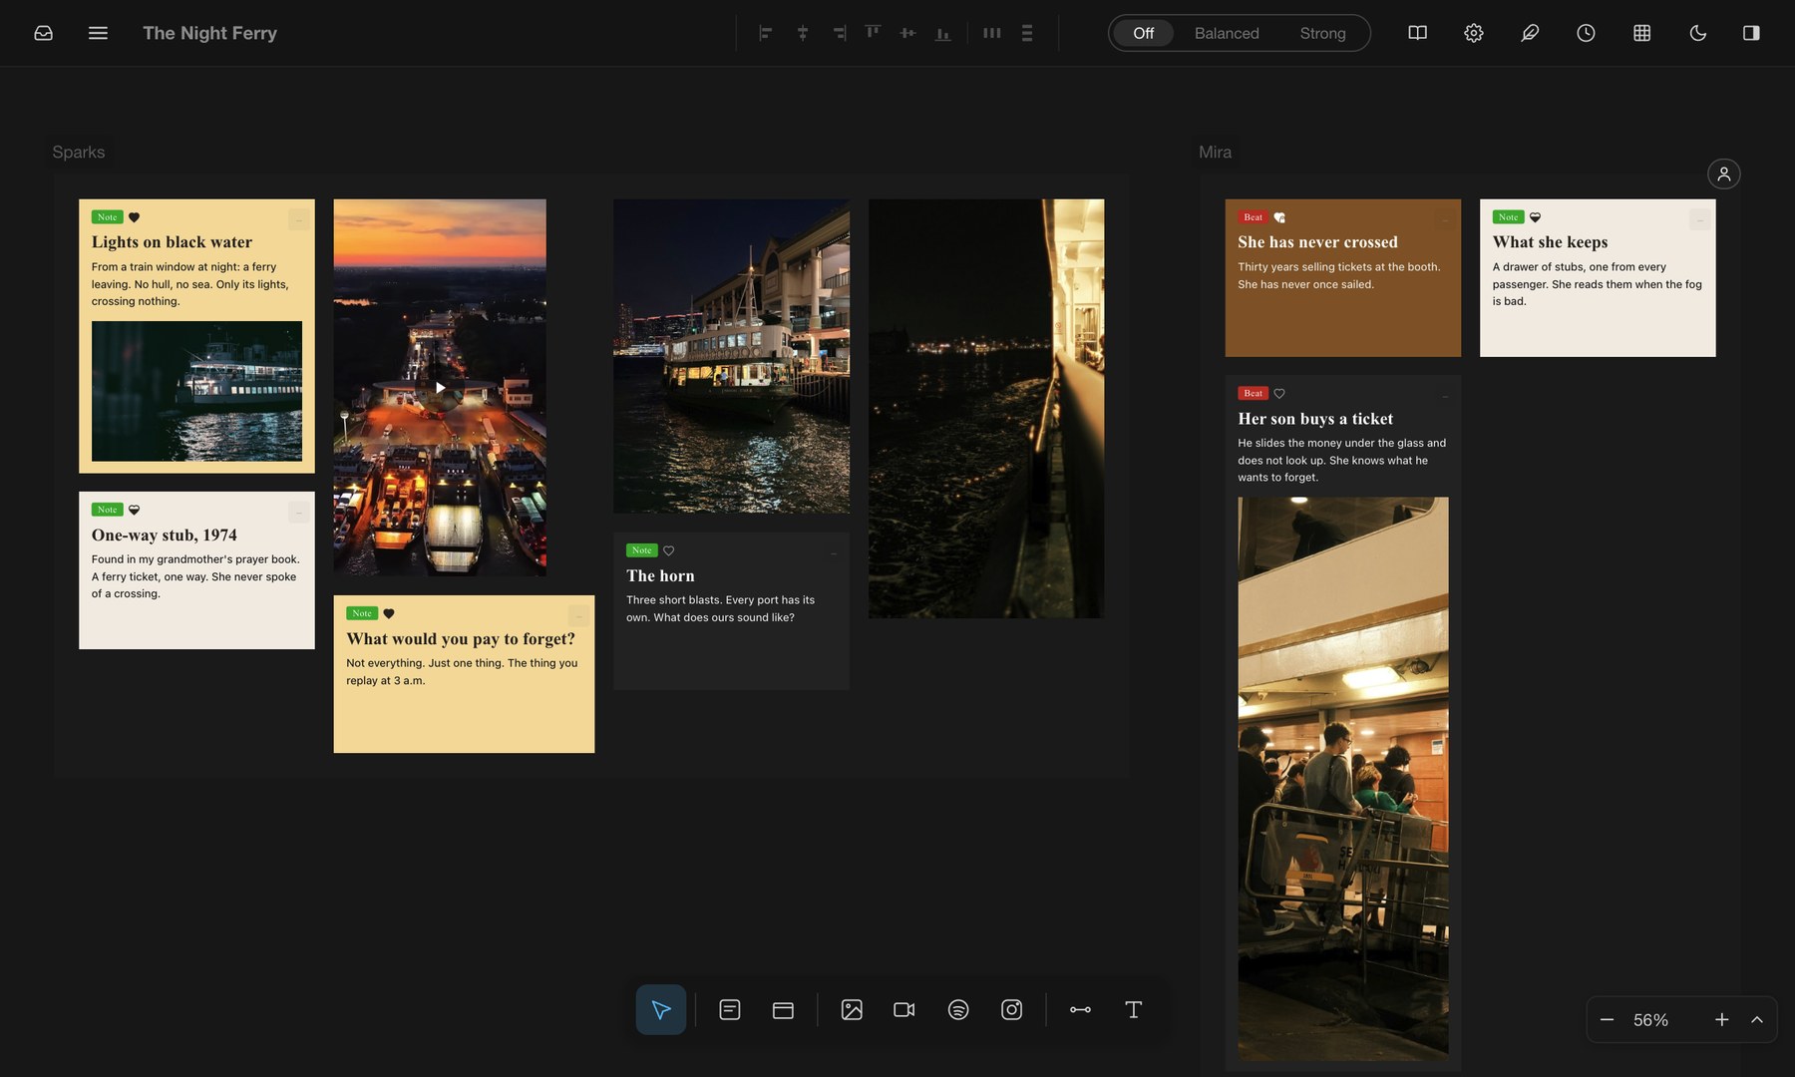Select the Strong mode option
The height and width of the screenshot is (1077, 1795).
1322,33
